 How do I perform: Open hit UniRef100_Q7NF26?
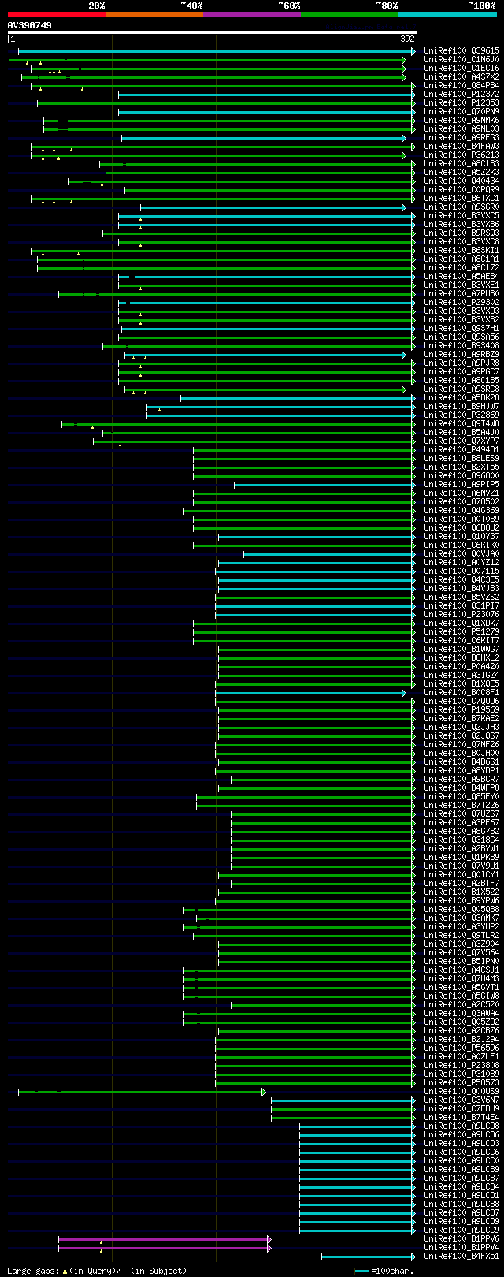tap(461, 744)
